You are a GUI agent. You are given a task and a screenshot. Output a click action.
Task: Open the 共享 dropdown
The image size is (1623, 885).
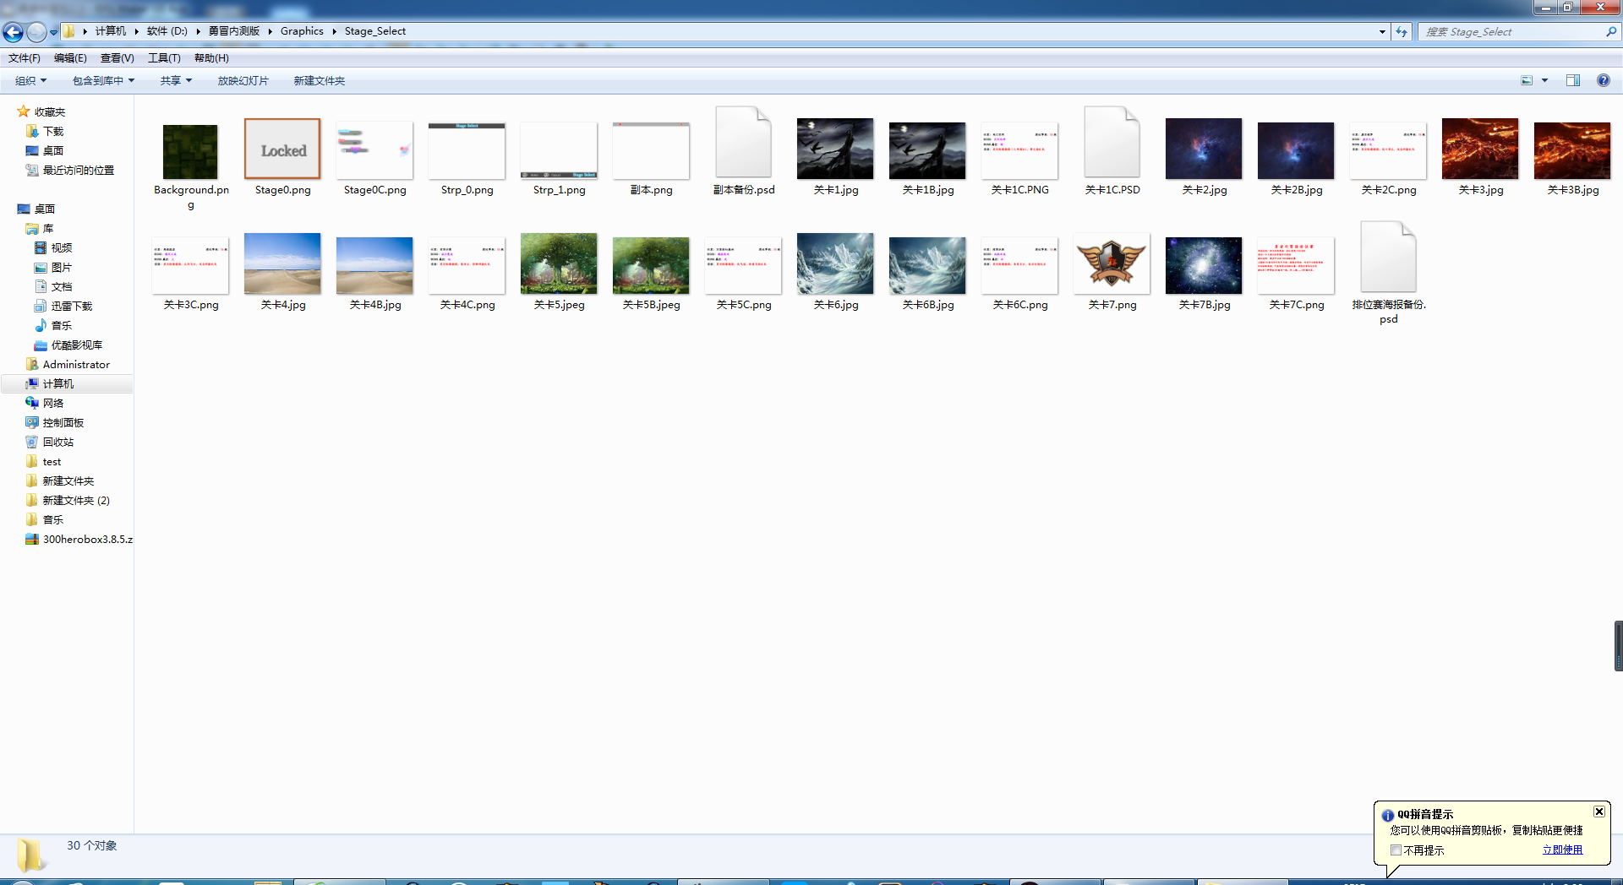[176, 81]
